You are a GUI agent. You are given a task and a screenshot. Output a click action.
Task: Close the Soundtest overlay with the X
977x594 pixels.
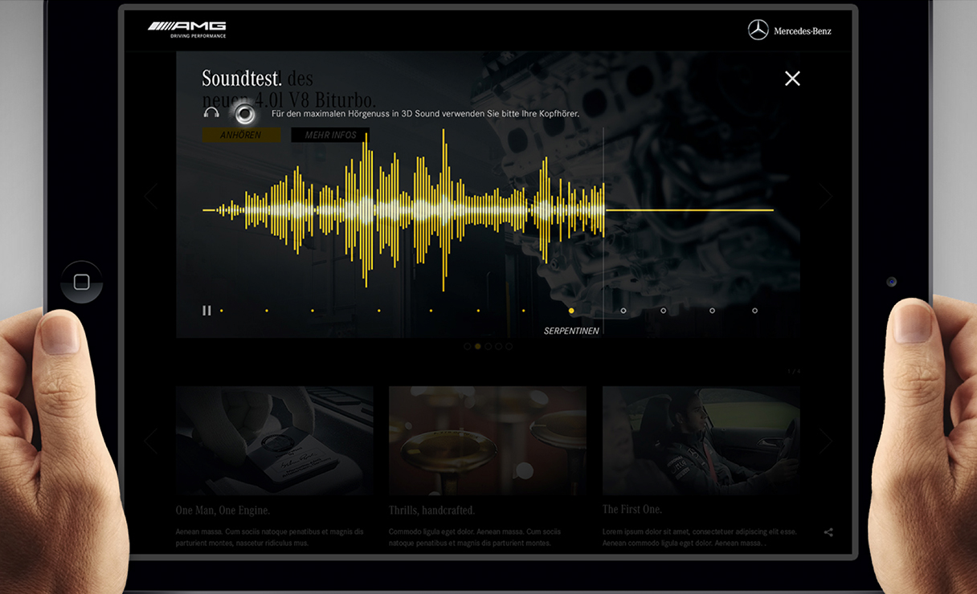pyautogui.click(x=792, y=79)
